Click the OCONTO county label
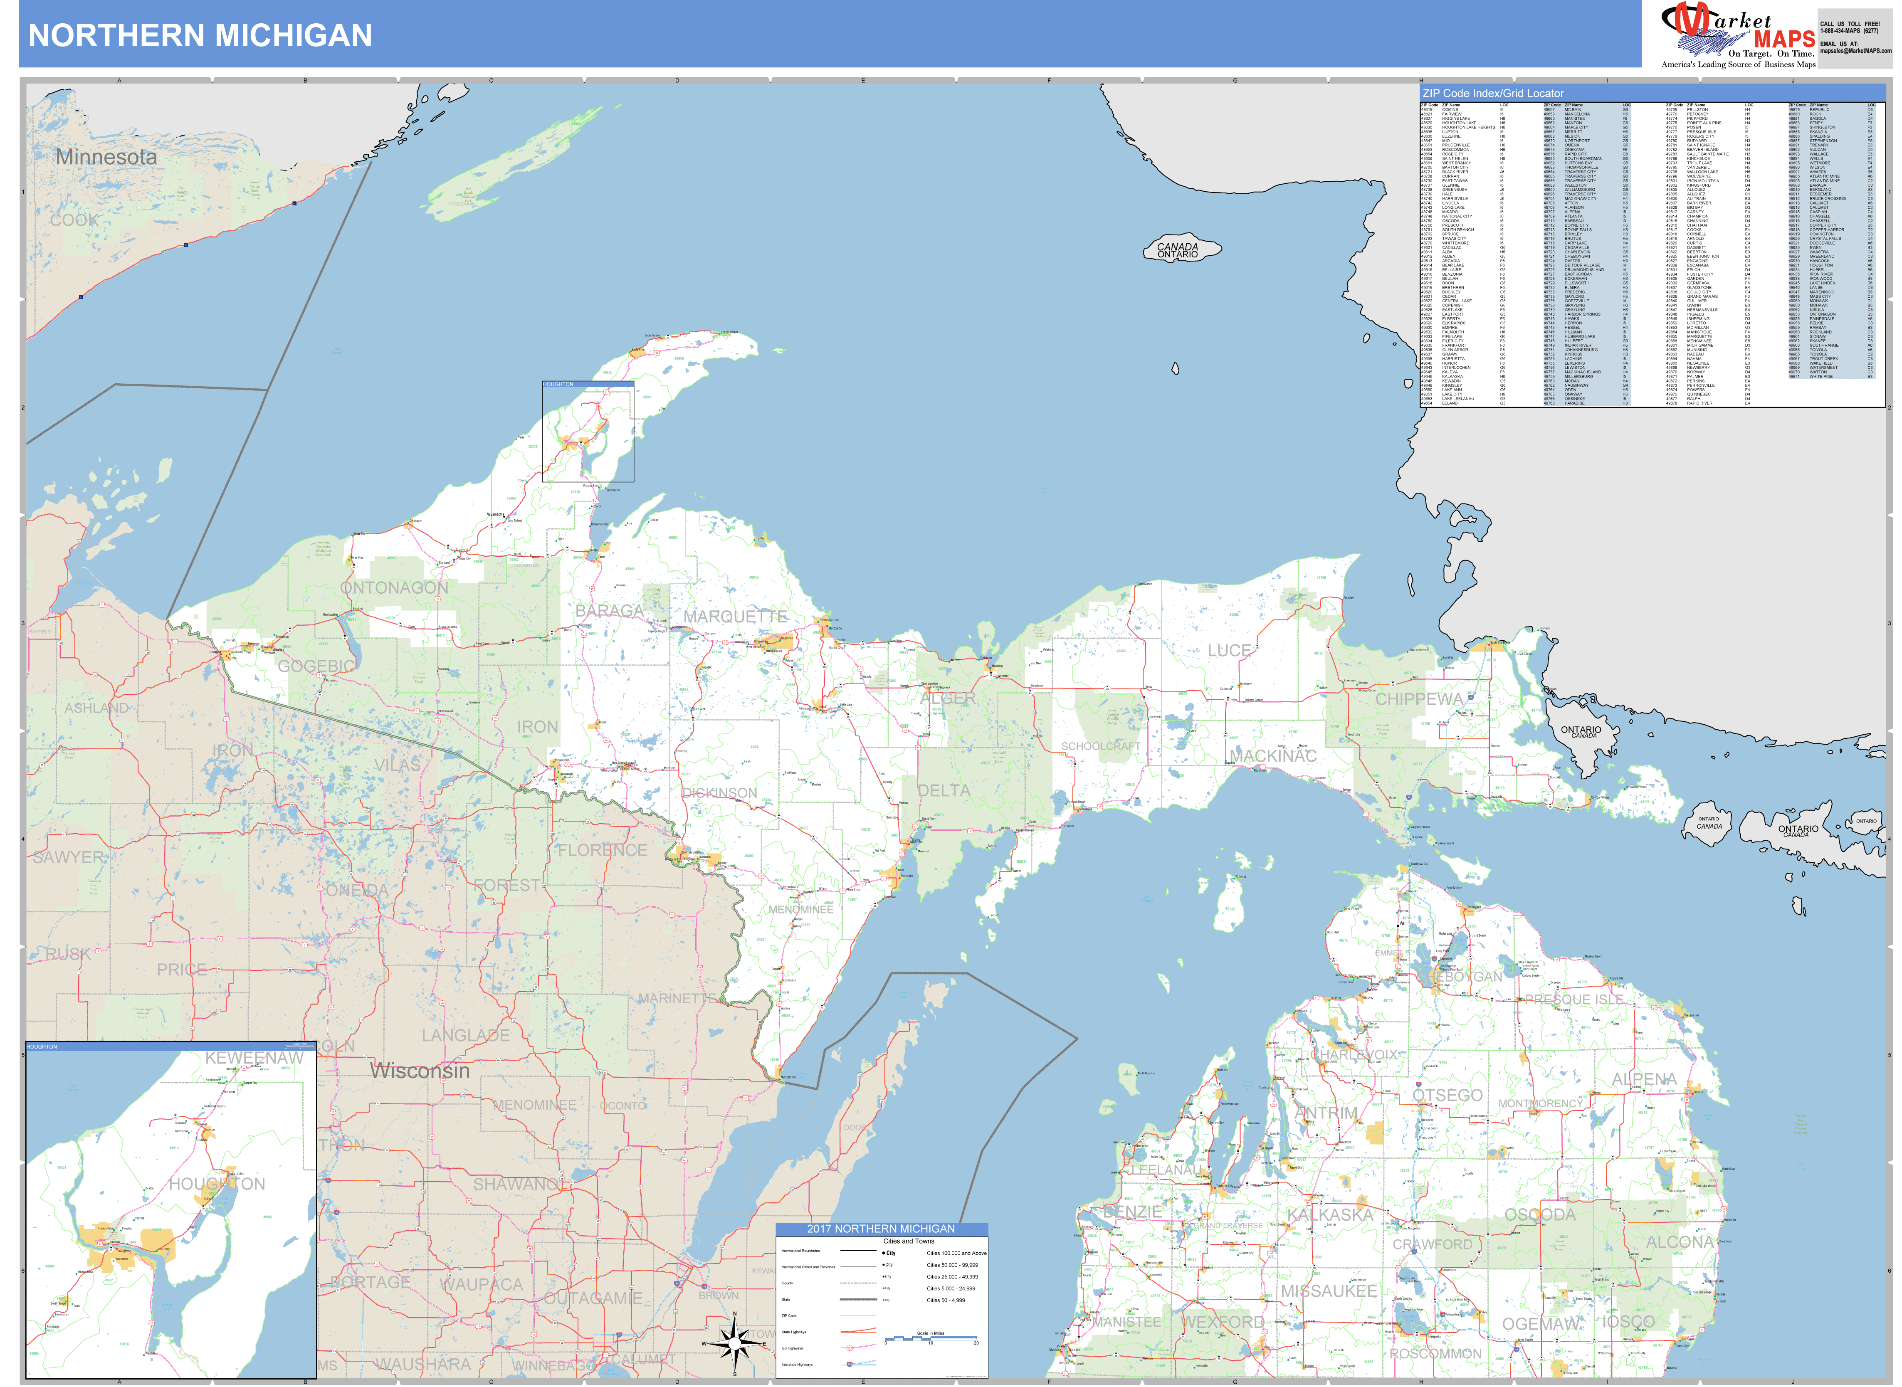1902x1387 pixels. click(623, 1106)
